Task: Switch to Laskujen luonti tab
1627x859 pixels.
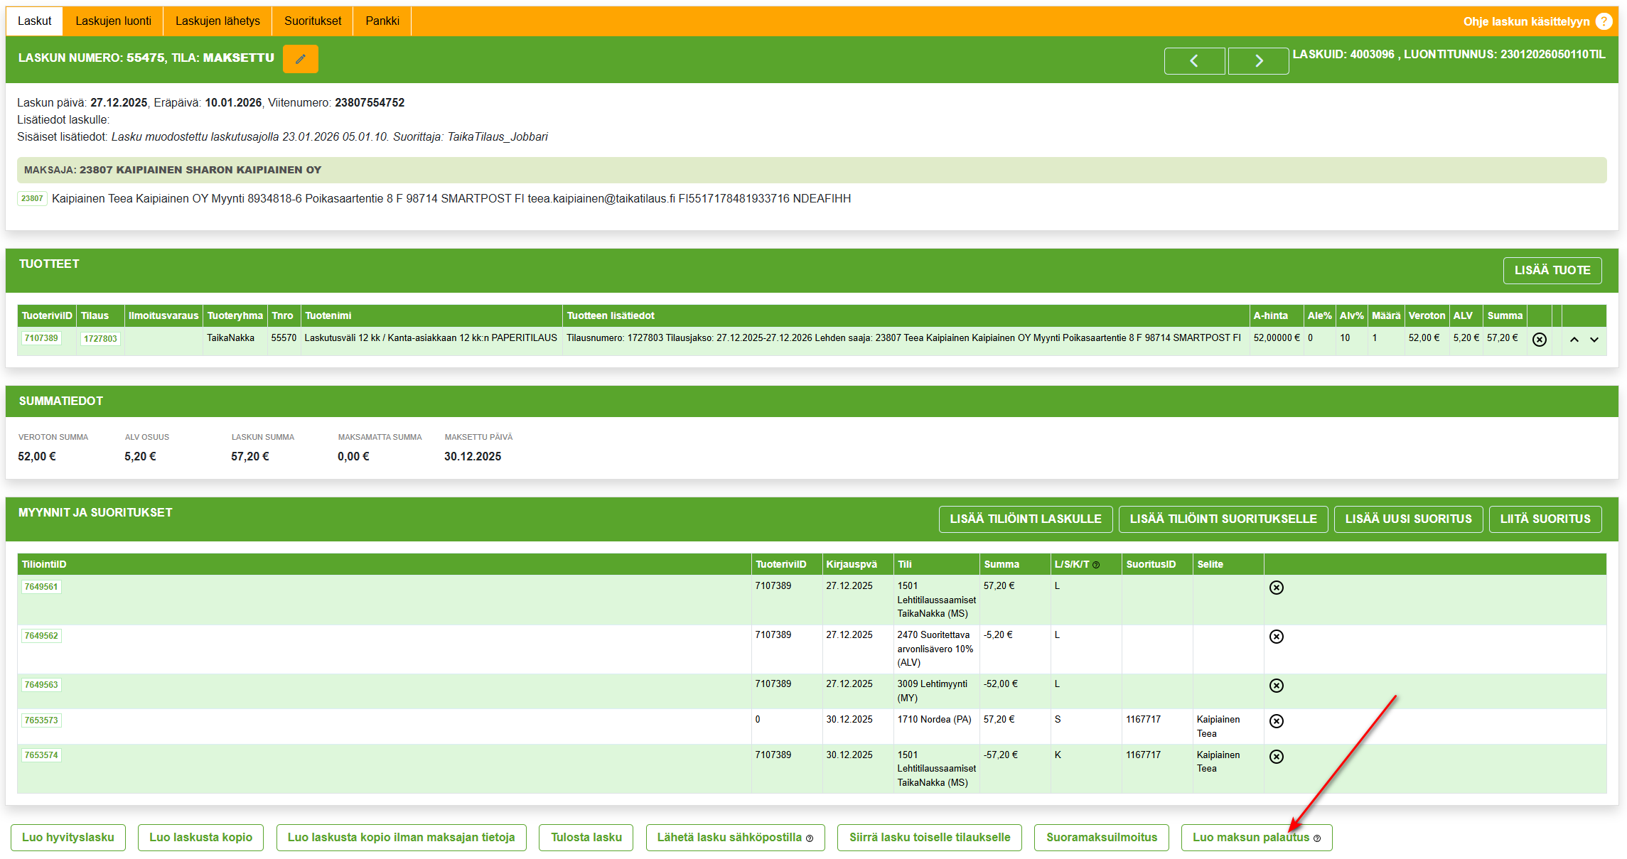Action: 113,21
